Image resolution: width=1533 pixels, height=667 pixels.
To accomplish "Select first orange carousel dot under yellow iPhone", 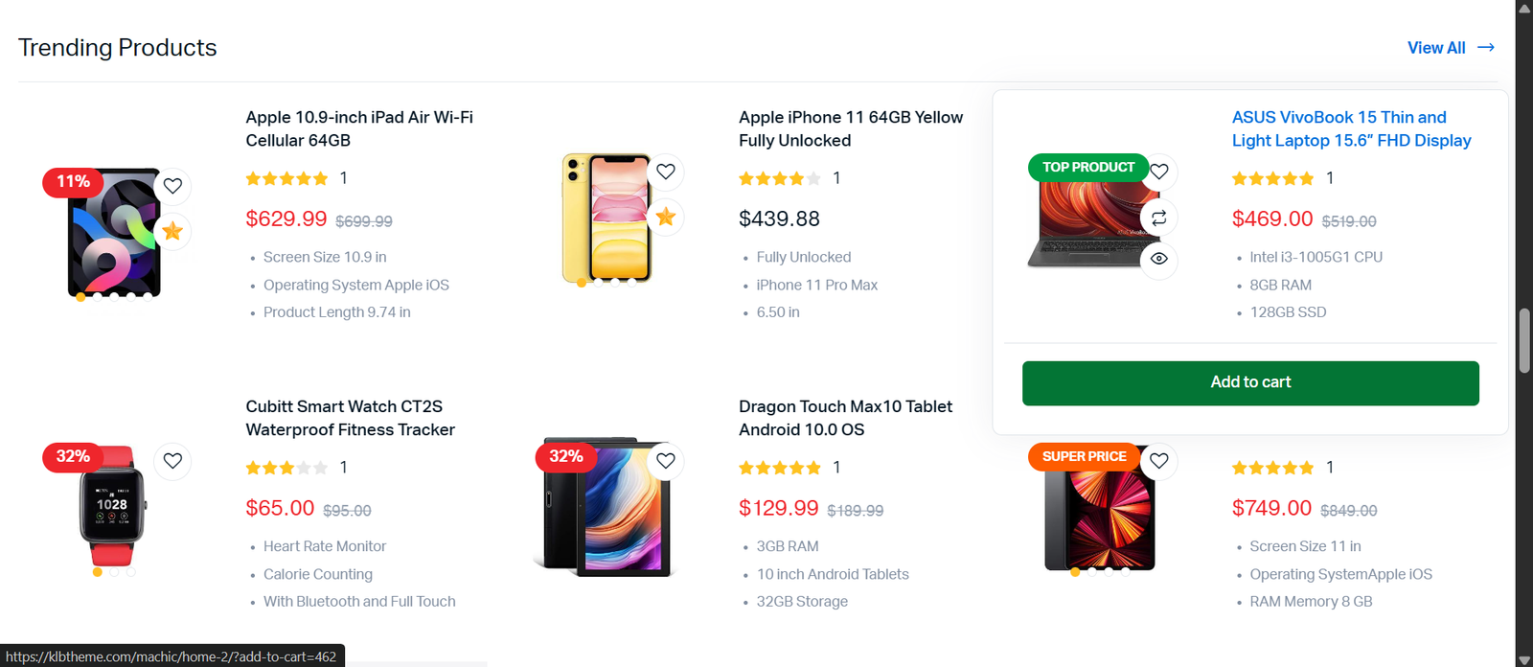I will (x=582, y=283).
